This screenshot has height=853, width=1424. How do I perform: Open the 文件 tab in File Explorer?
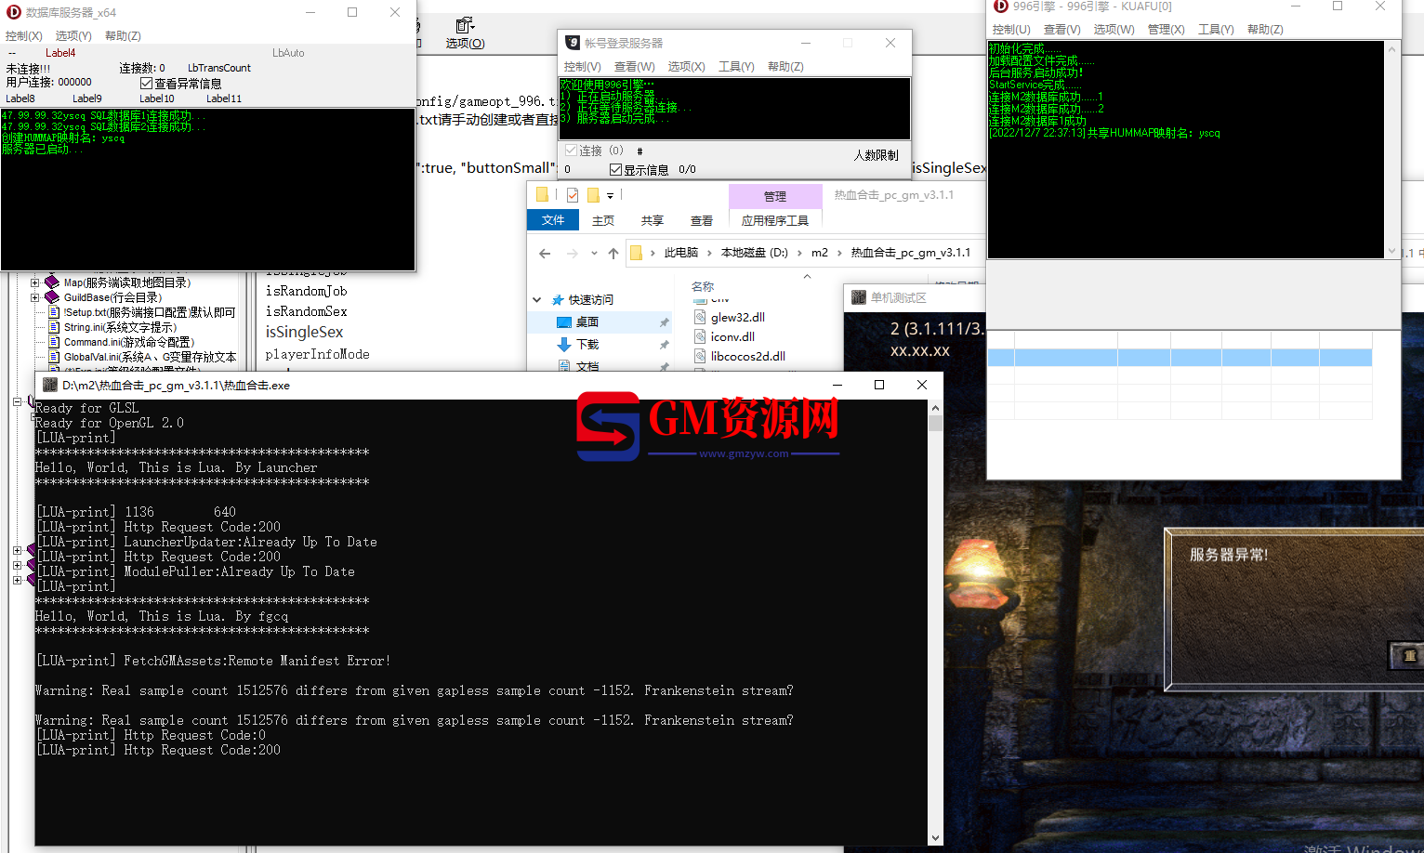point(553,220)
